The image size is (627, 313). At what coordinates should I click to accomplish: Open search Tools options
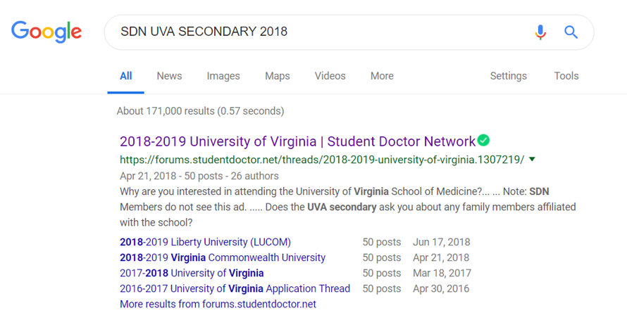pos(566,76)
